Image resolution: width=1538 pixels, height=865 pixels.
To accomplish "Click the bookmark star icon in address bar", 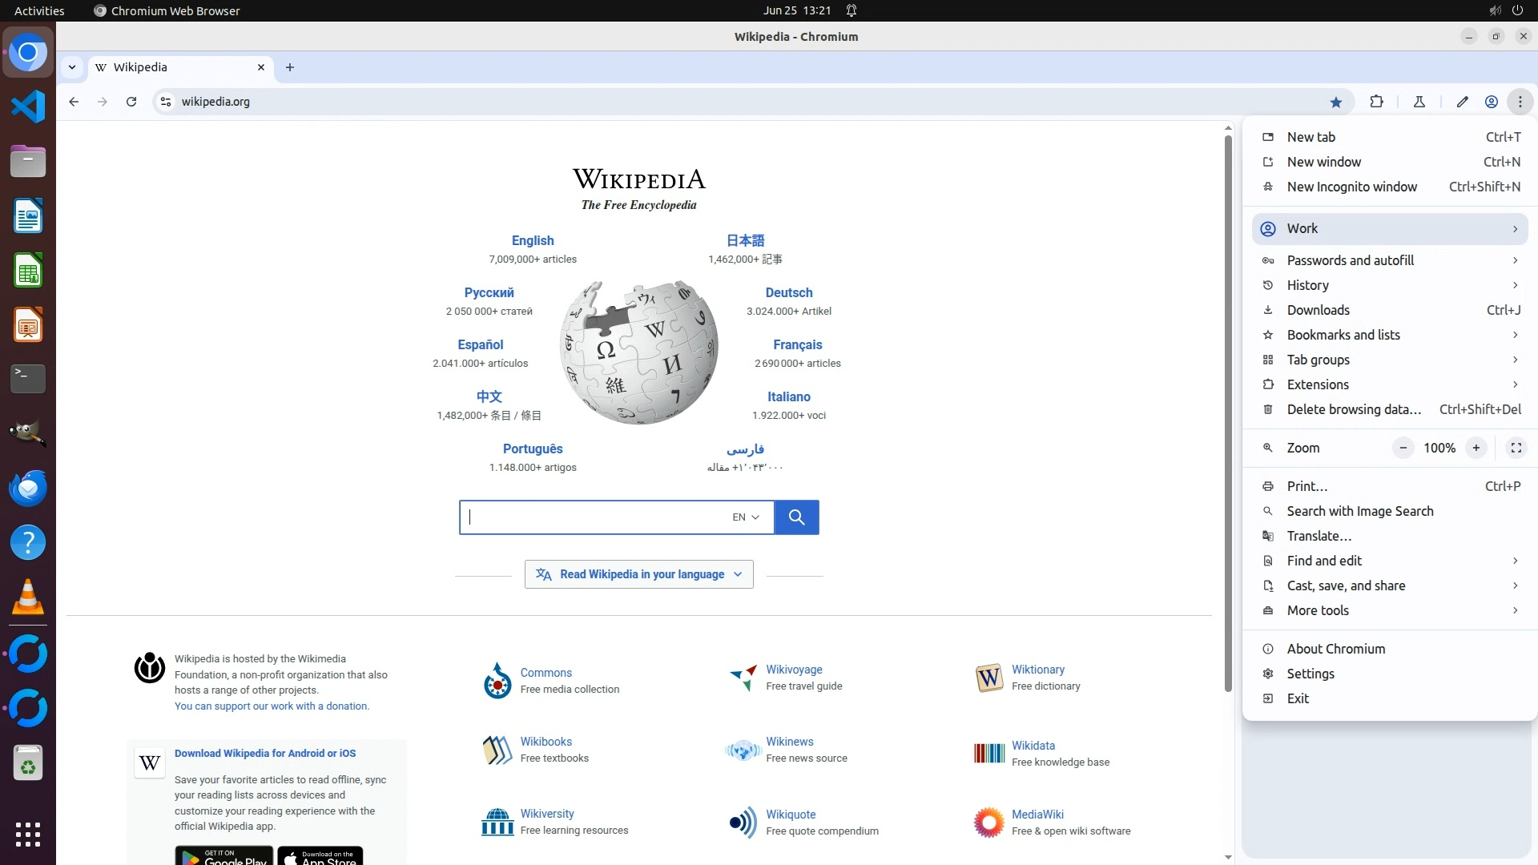I will tap(1335, 102).
